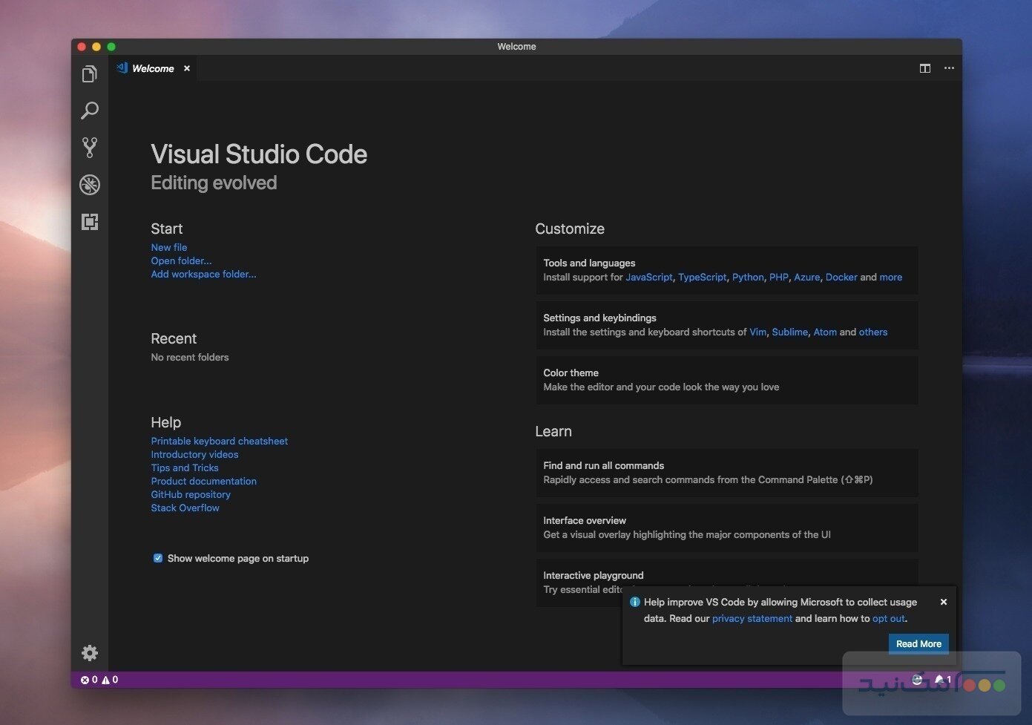
Task: Open the notifications bell in the status bar
Action: [x=943, y=679]
